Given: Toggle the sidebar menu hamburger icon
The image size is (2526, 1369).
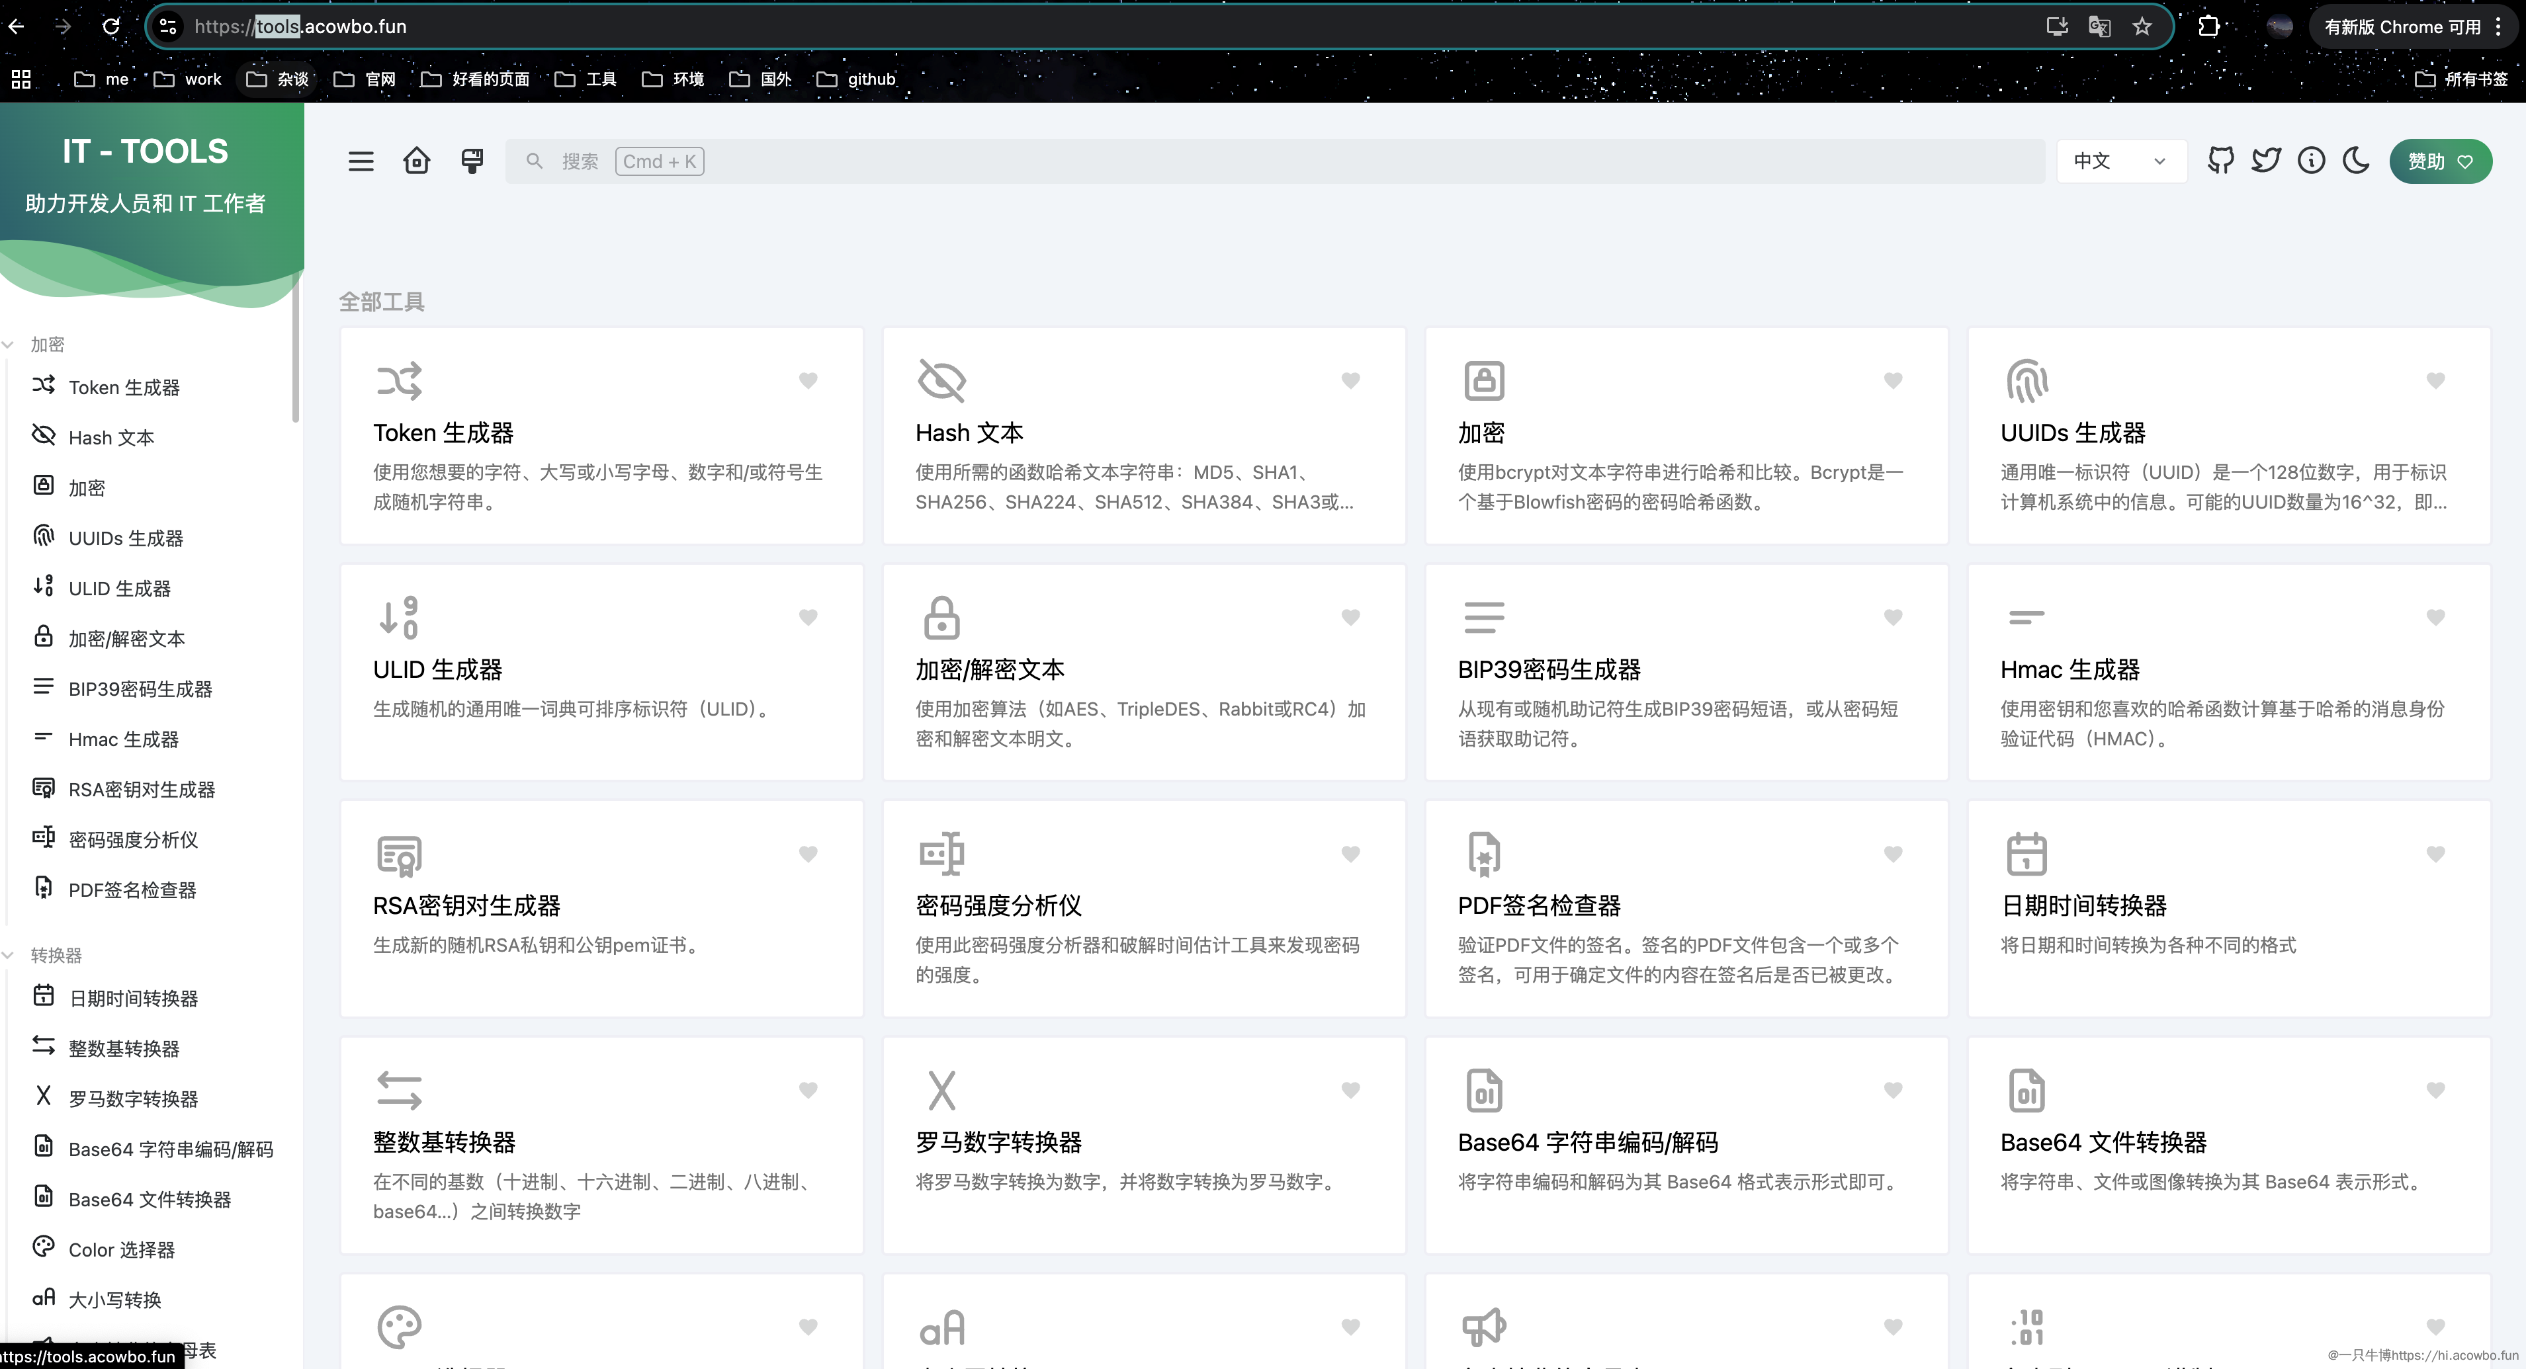Looking at the screenshot, I should click(360, 161).
